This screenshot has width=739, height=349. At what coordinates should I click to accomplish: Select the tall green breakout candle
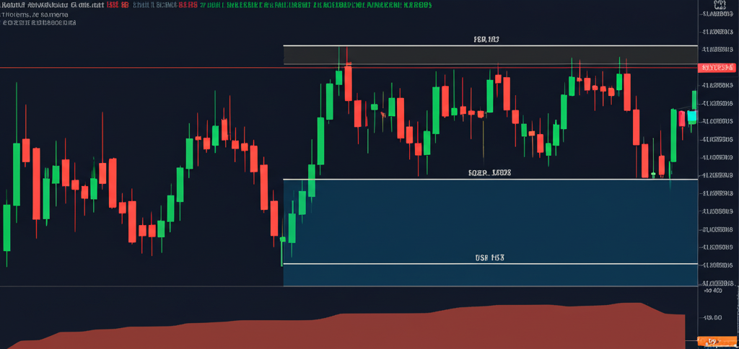coord(320,141)
